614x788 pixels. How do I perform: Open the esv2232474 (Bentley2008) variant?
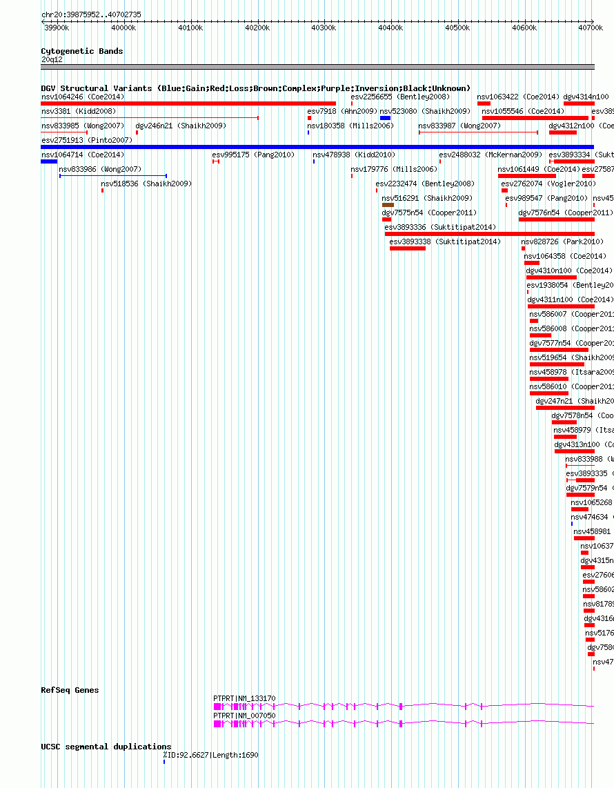[425, 184]
